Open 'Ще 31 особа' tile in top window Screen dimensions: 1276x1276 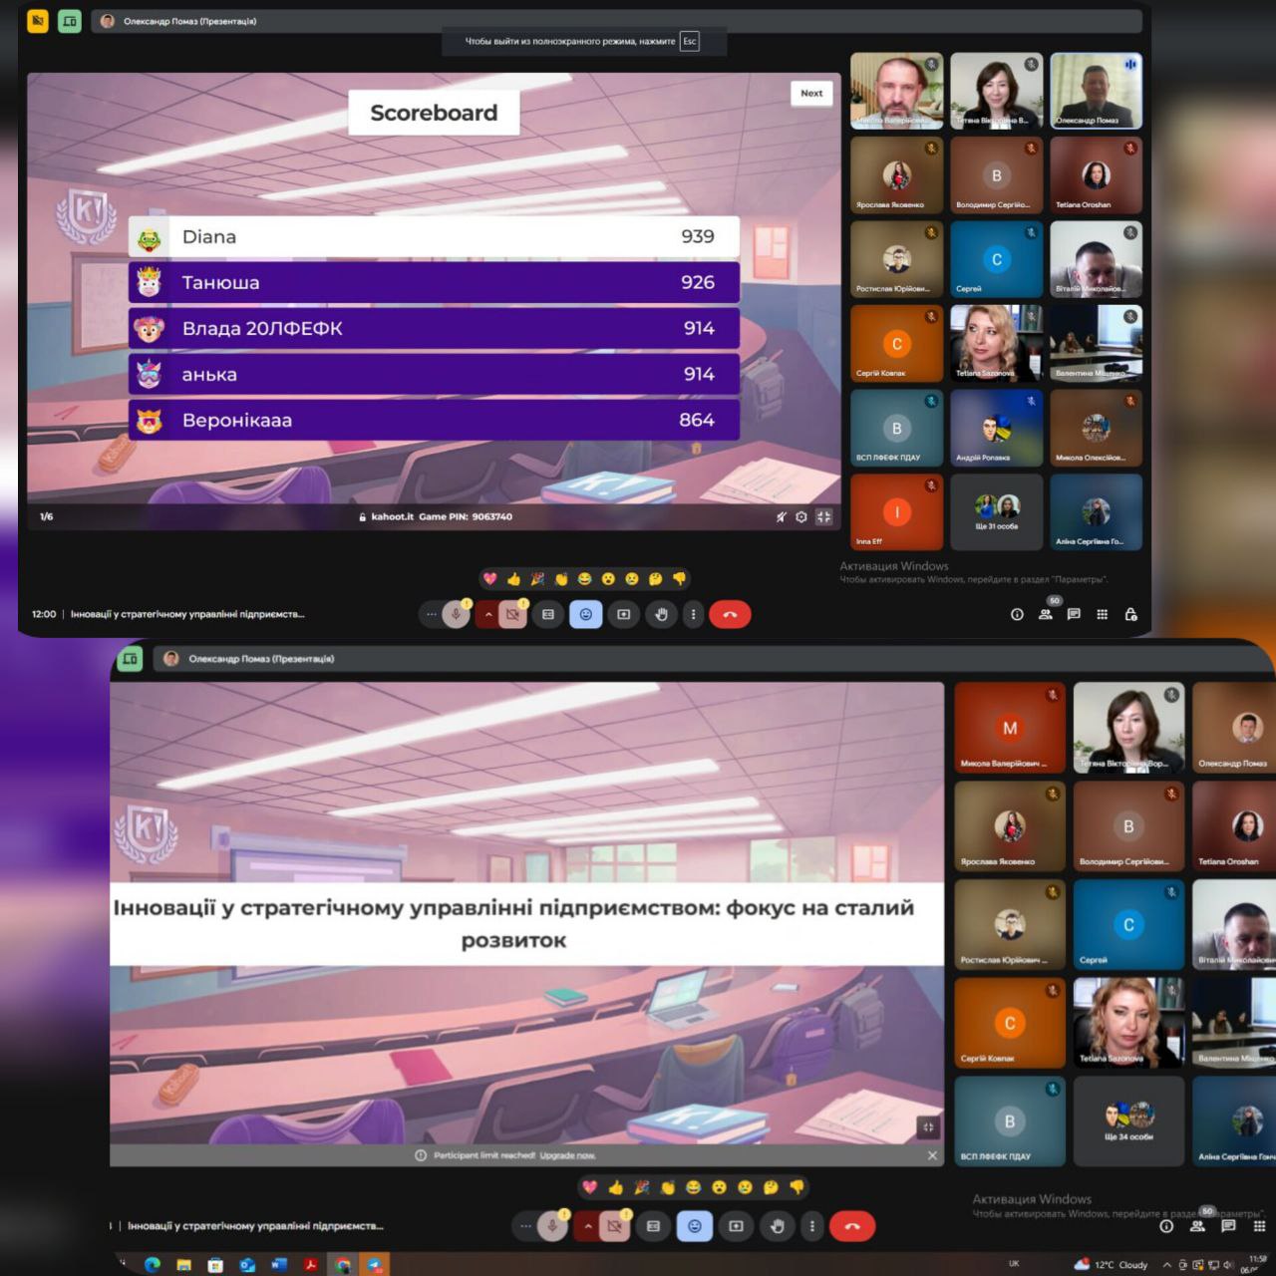996,511
